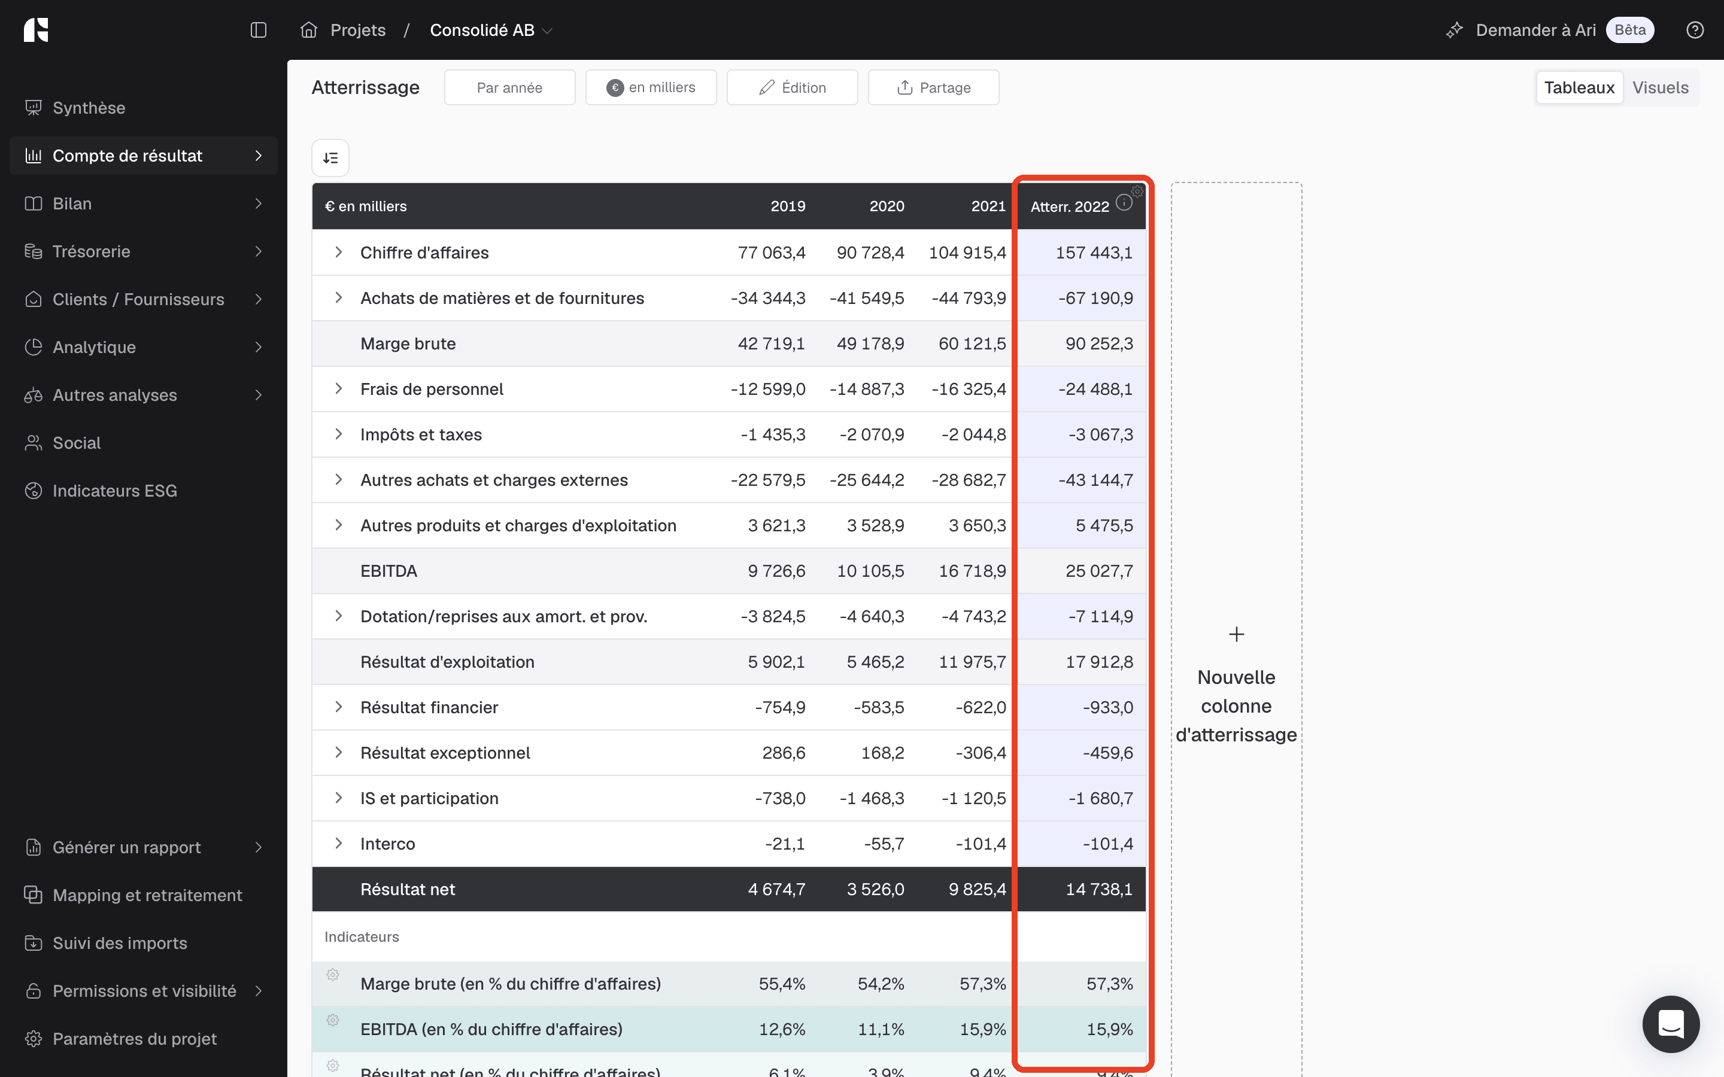This screenshot has width=1724, height=1077.
Task: Expand the Autres produits et charges d'exploitation row
Action: pos(338,525)
